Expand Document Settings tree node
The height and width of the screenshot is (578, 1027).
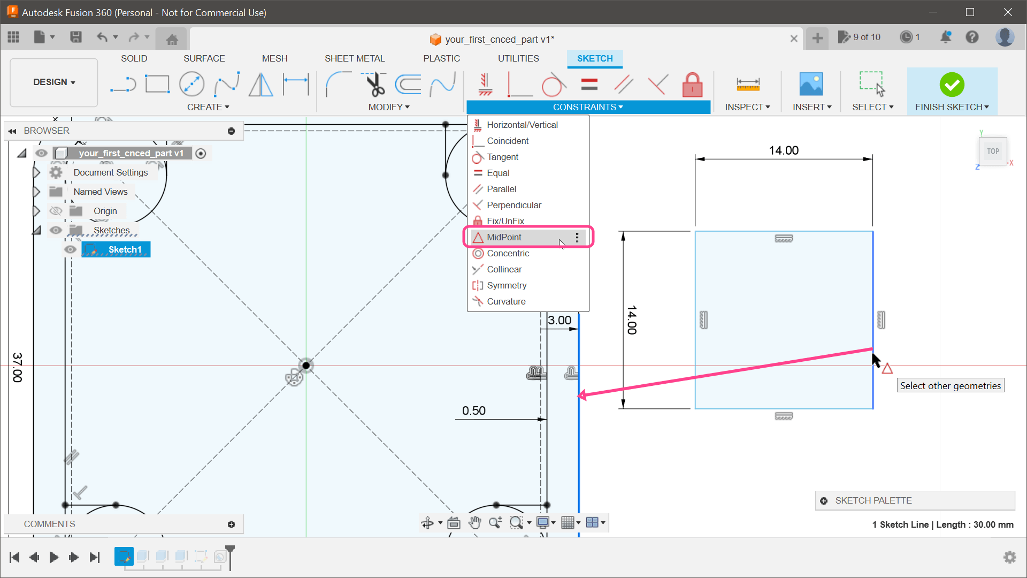pos(36,172)
